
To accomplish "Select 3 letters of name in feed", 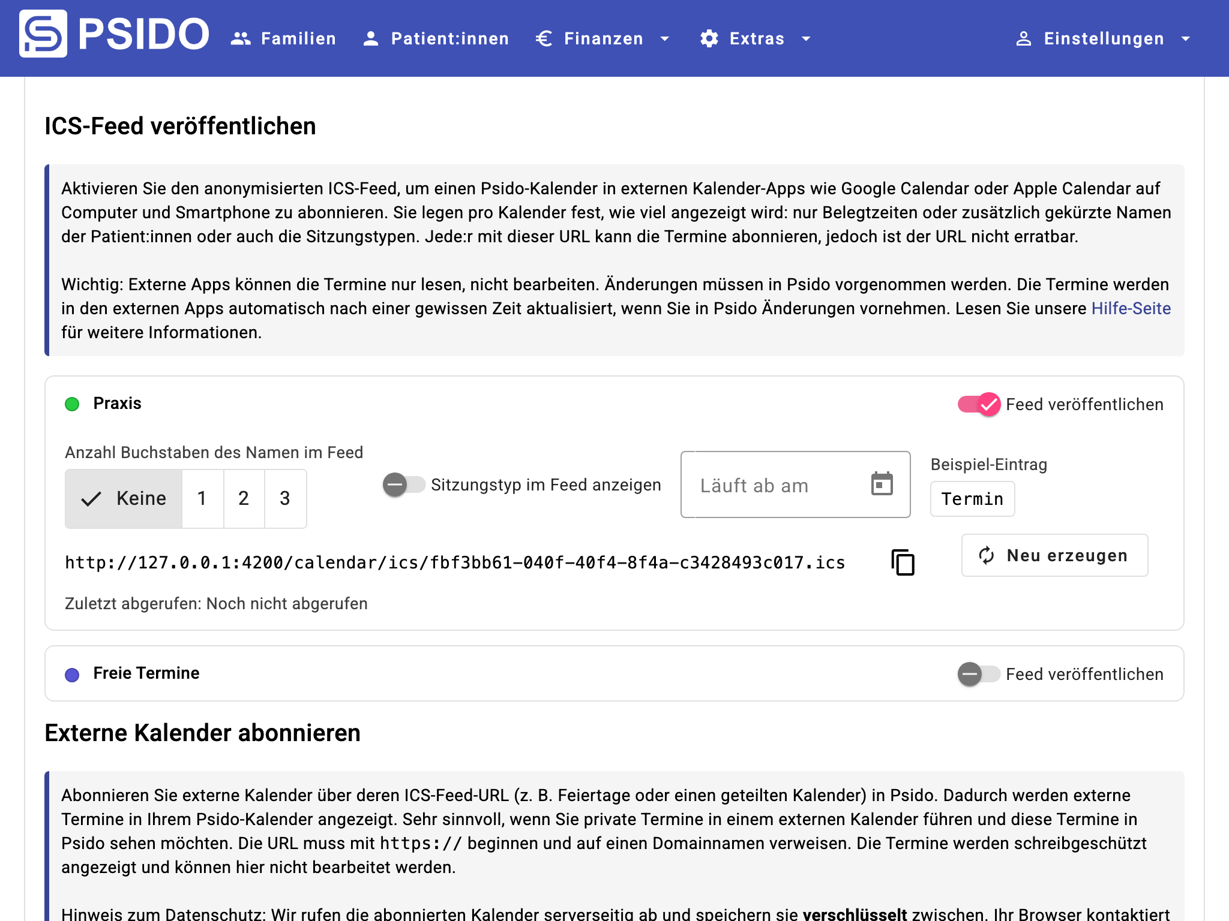I will pyautogui.click(x=286, y=498).
